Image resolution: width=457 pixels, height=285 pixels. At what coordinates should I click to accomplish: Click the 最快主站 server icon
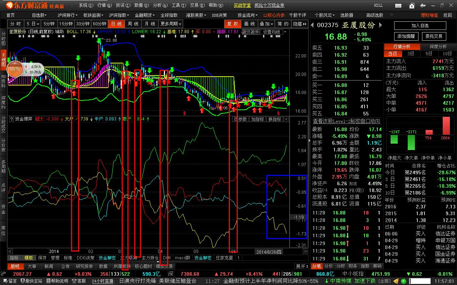pyautogui.click(x=31, y=281)
